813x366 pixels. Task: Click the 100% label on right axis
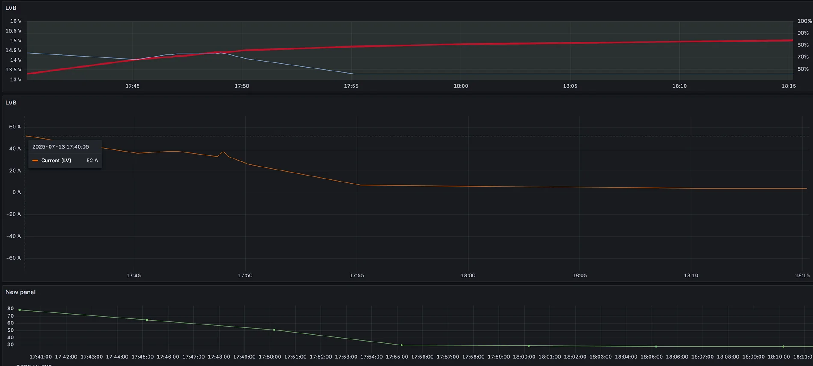804,21
